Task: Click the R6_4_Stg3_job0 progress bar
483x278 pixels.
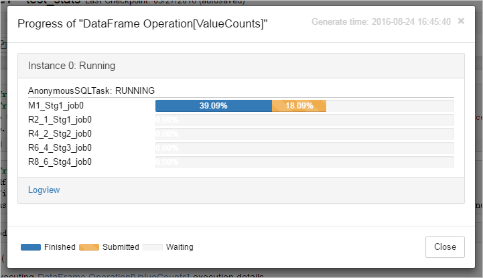Action: [304, 148]
